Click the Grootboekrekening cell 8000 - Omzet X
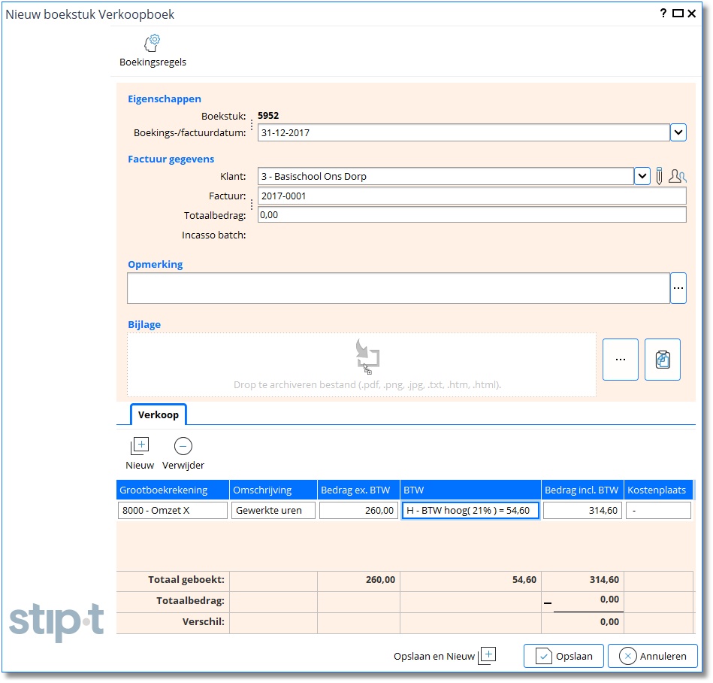This screenshot has height=683, width=713. pos(172,511)
